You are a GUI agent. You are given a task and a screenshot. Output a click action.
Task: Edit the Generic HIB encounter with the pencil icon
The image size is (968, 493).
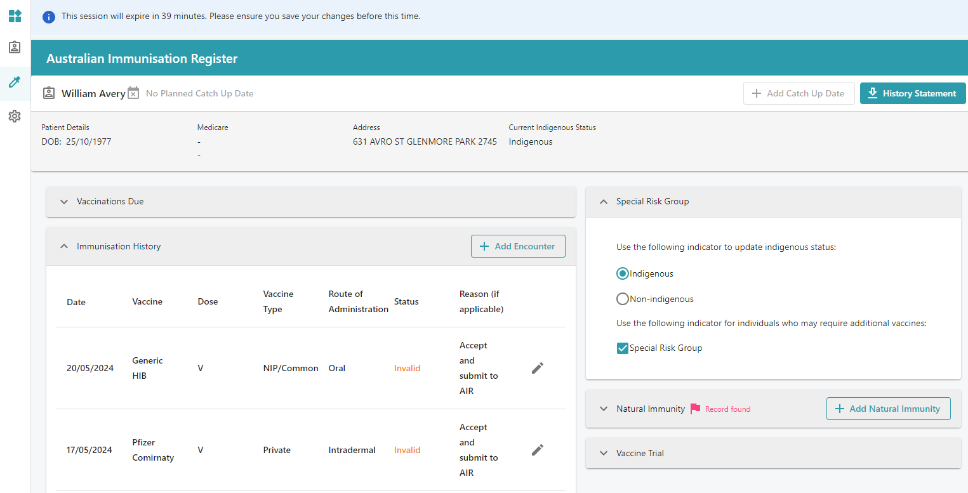(x=537, y=368)
